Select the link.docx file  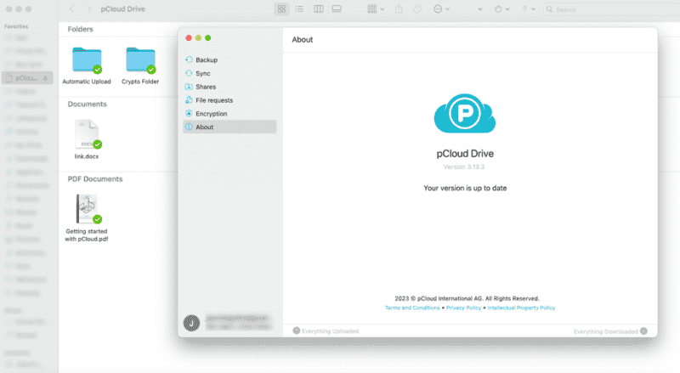[87, 136]
